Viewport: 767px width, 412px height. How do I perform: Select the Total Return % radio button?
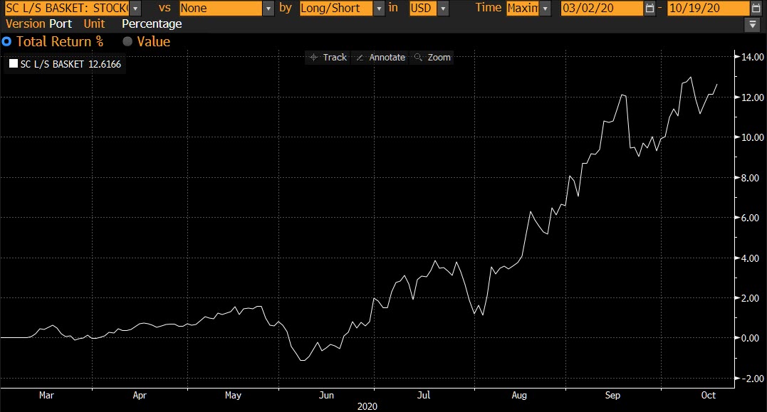(6, 41)
